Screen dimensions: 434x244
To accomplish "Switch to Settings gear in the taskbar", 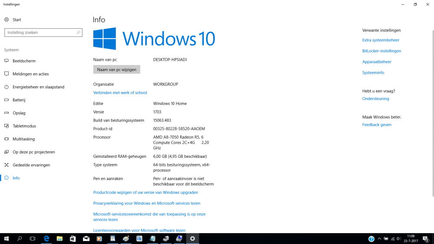I will (x=192, y=238).
